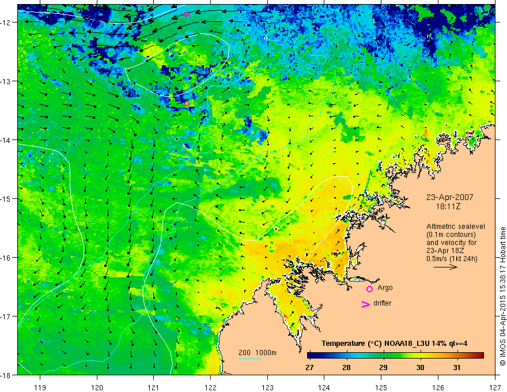This screenshot has height=392, width=507.
Task: Click the longitude '127' axis label
Action: click(x=495, y=387)
